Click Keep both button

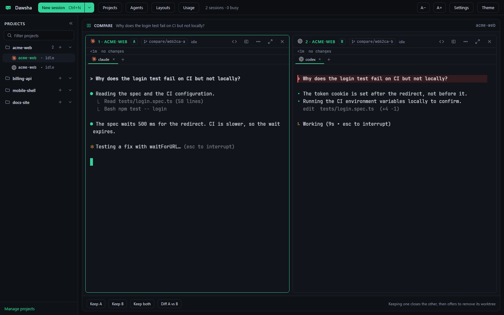142,304
